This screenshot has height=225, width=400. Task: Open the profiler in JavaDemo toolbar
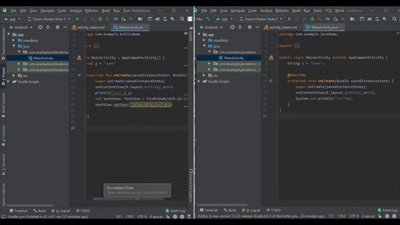327,19
